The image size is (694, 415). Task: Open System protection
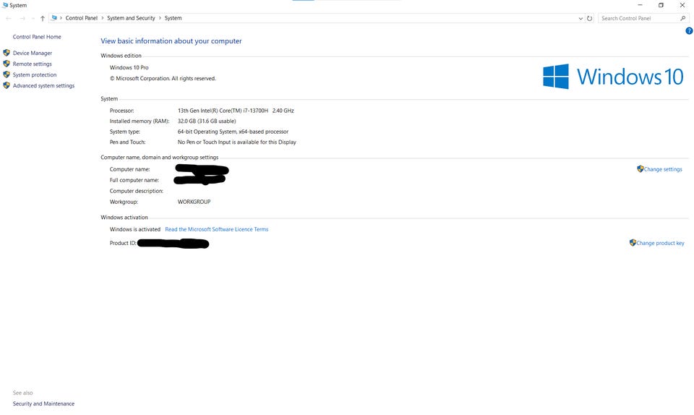35,74
